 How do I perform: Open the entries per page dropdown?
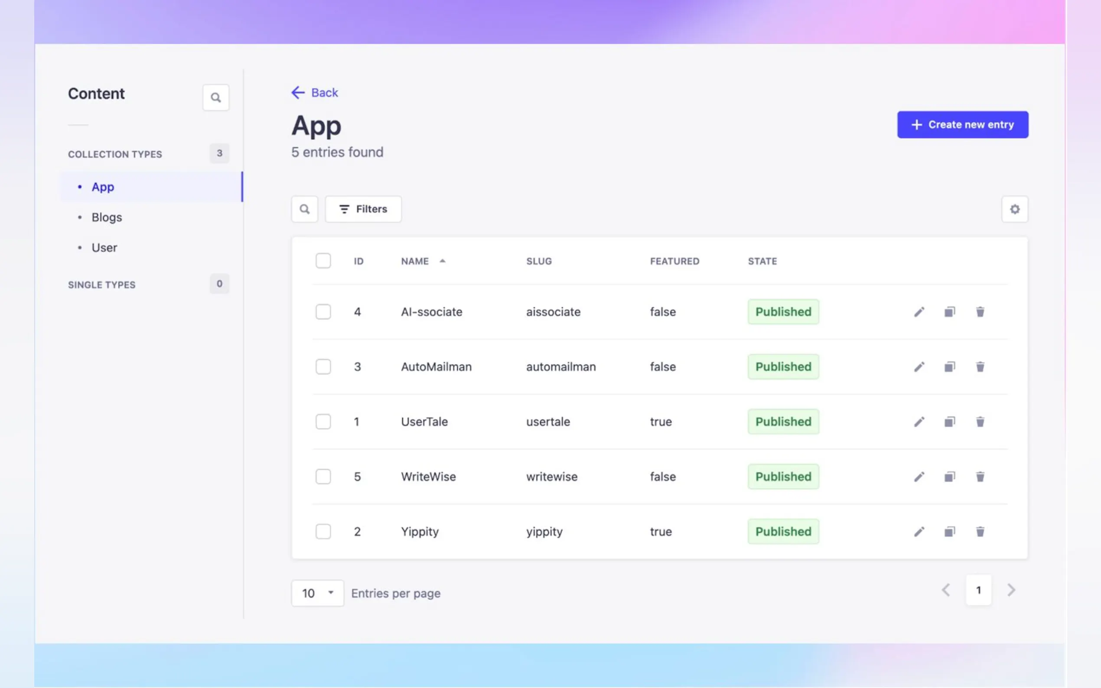click(317, 593)
